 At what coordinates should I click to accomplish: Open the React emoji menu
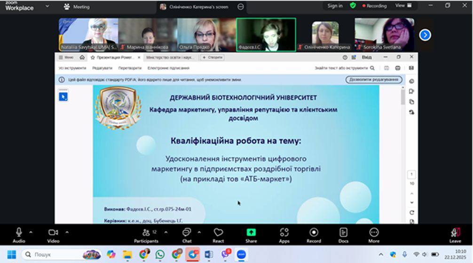[x=218, y=233]
